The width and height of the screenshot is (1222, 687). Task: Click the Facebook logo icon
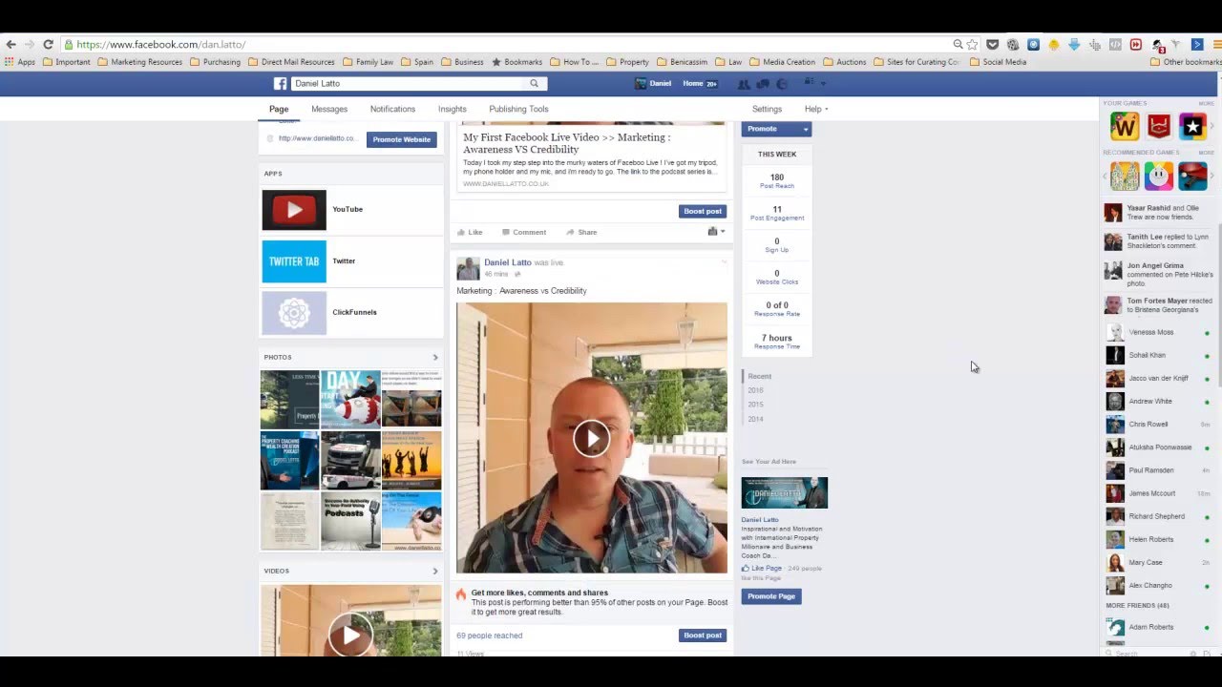point(280,83)
